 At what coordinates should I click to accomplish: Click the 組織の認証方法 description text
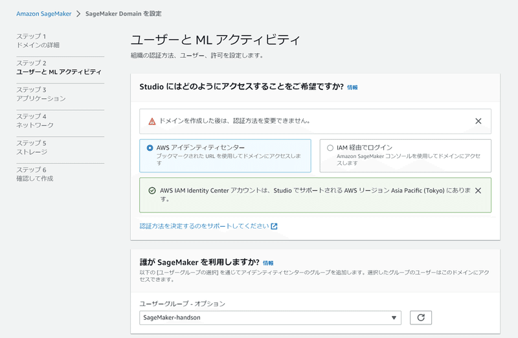(197, 56)
